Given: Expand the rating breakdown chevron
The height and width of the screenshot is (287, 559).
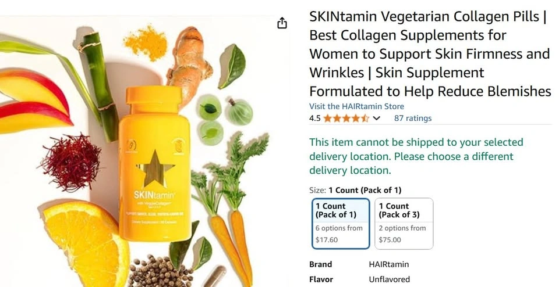Looking at the screenshot, I should pos(376,119).
